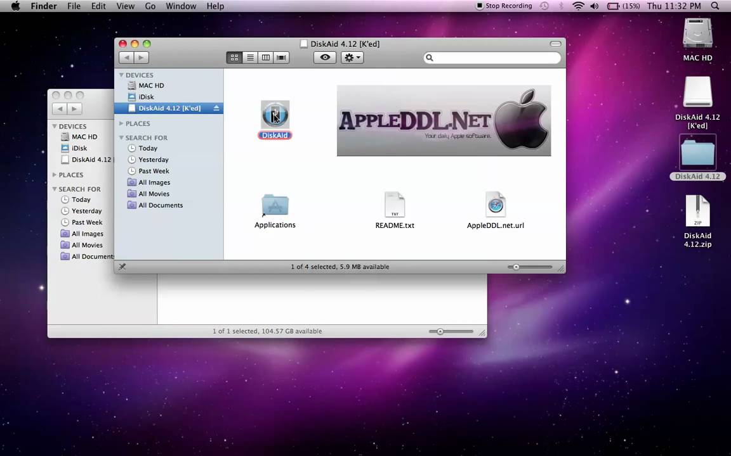Open Spotlight search magnifier
Viewport: 731px width, 456px height.
(x=715, y=6)
